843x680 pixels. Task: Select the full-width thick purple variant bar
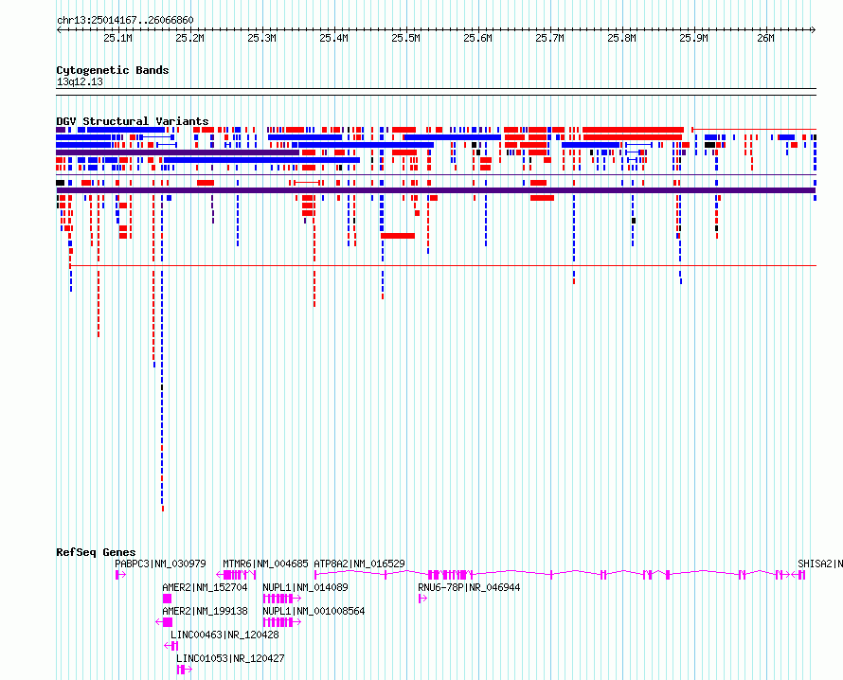[436, 190]
